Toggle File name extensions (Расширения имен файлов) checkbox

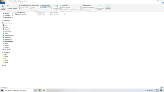[x=81, y=7]
